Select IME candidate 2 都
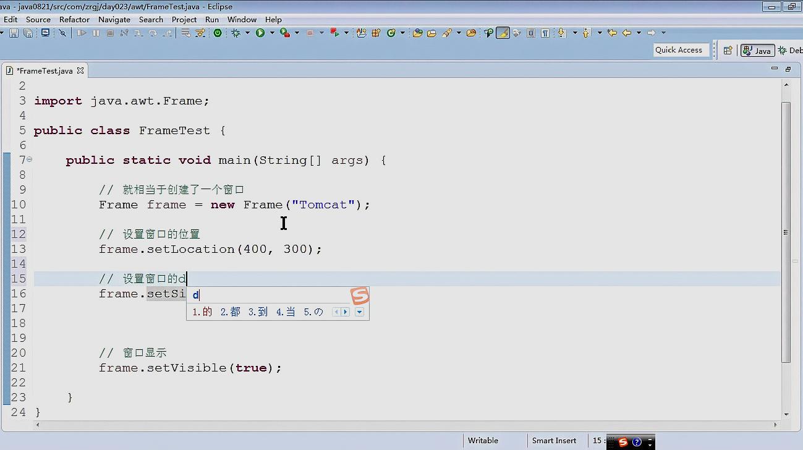803x450 pixels. pyautogui.click(x=231, y=312)
